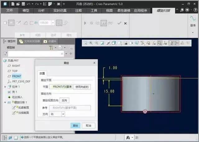
Task: Click the refit view icon
Action: [x=85, y=43]
